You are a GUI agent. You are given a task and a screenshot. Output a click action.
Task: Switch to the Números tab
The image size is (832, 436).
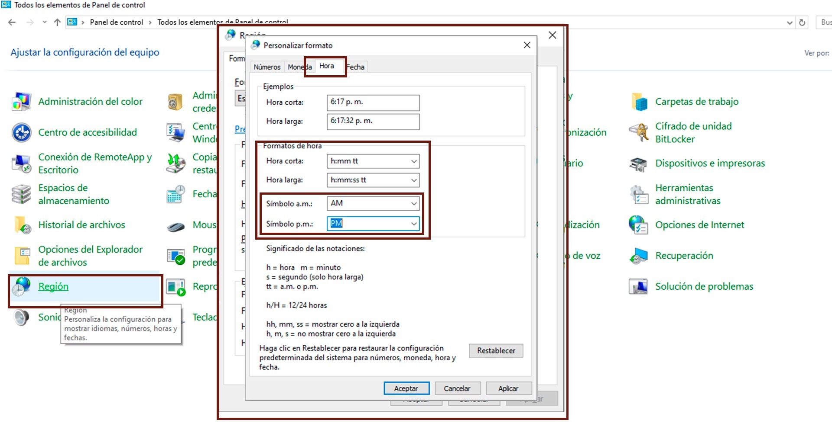267,67
